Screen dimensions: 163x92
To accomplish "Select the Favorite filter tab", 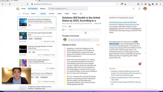I will click(51, 14).
